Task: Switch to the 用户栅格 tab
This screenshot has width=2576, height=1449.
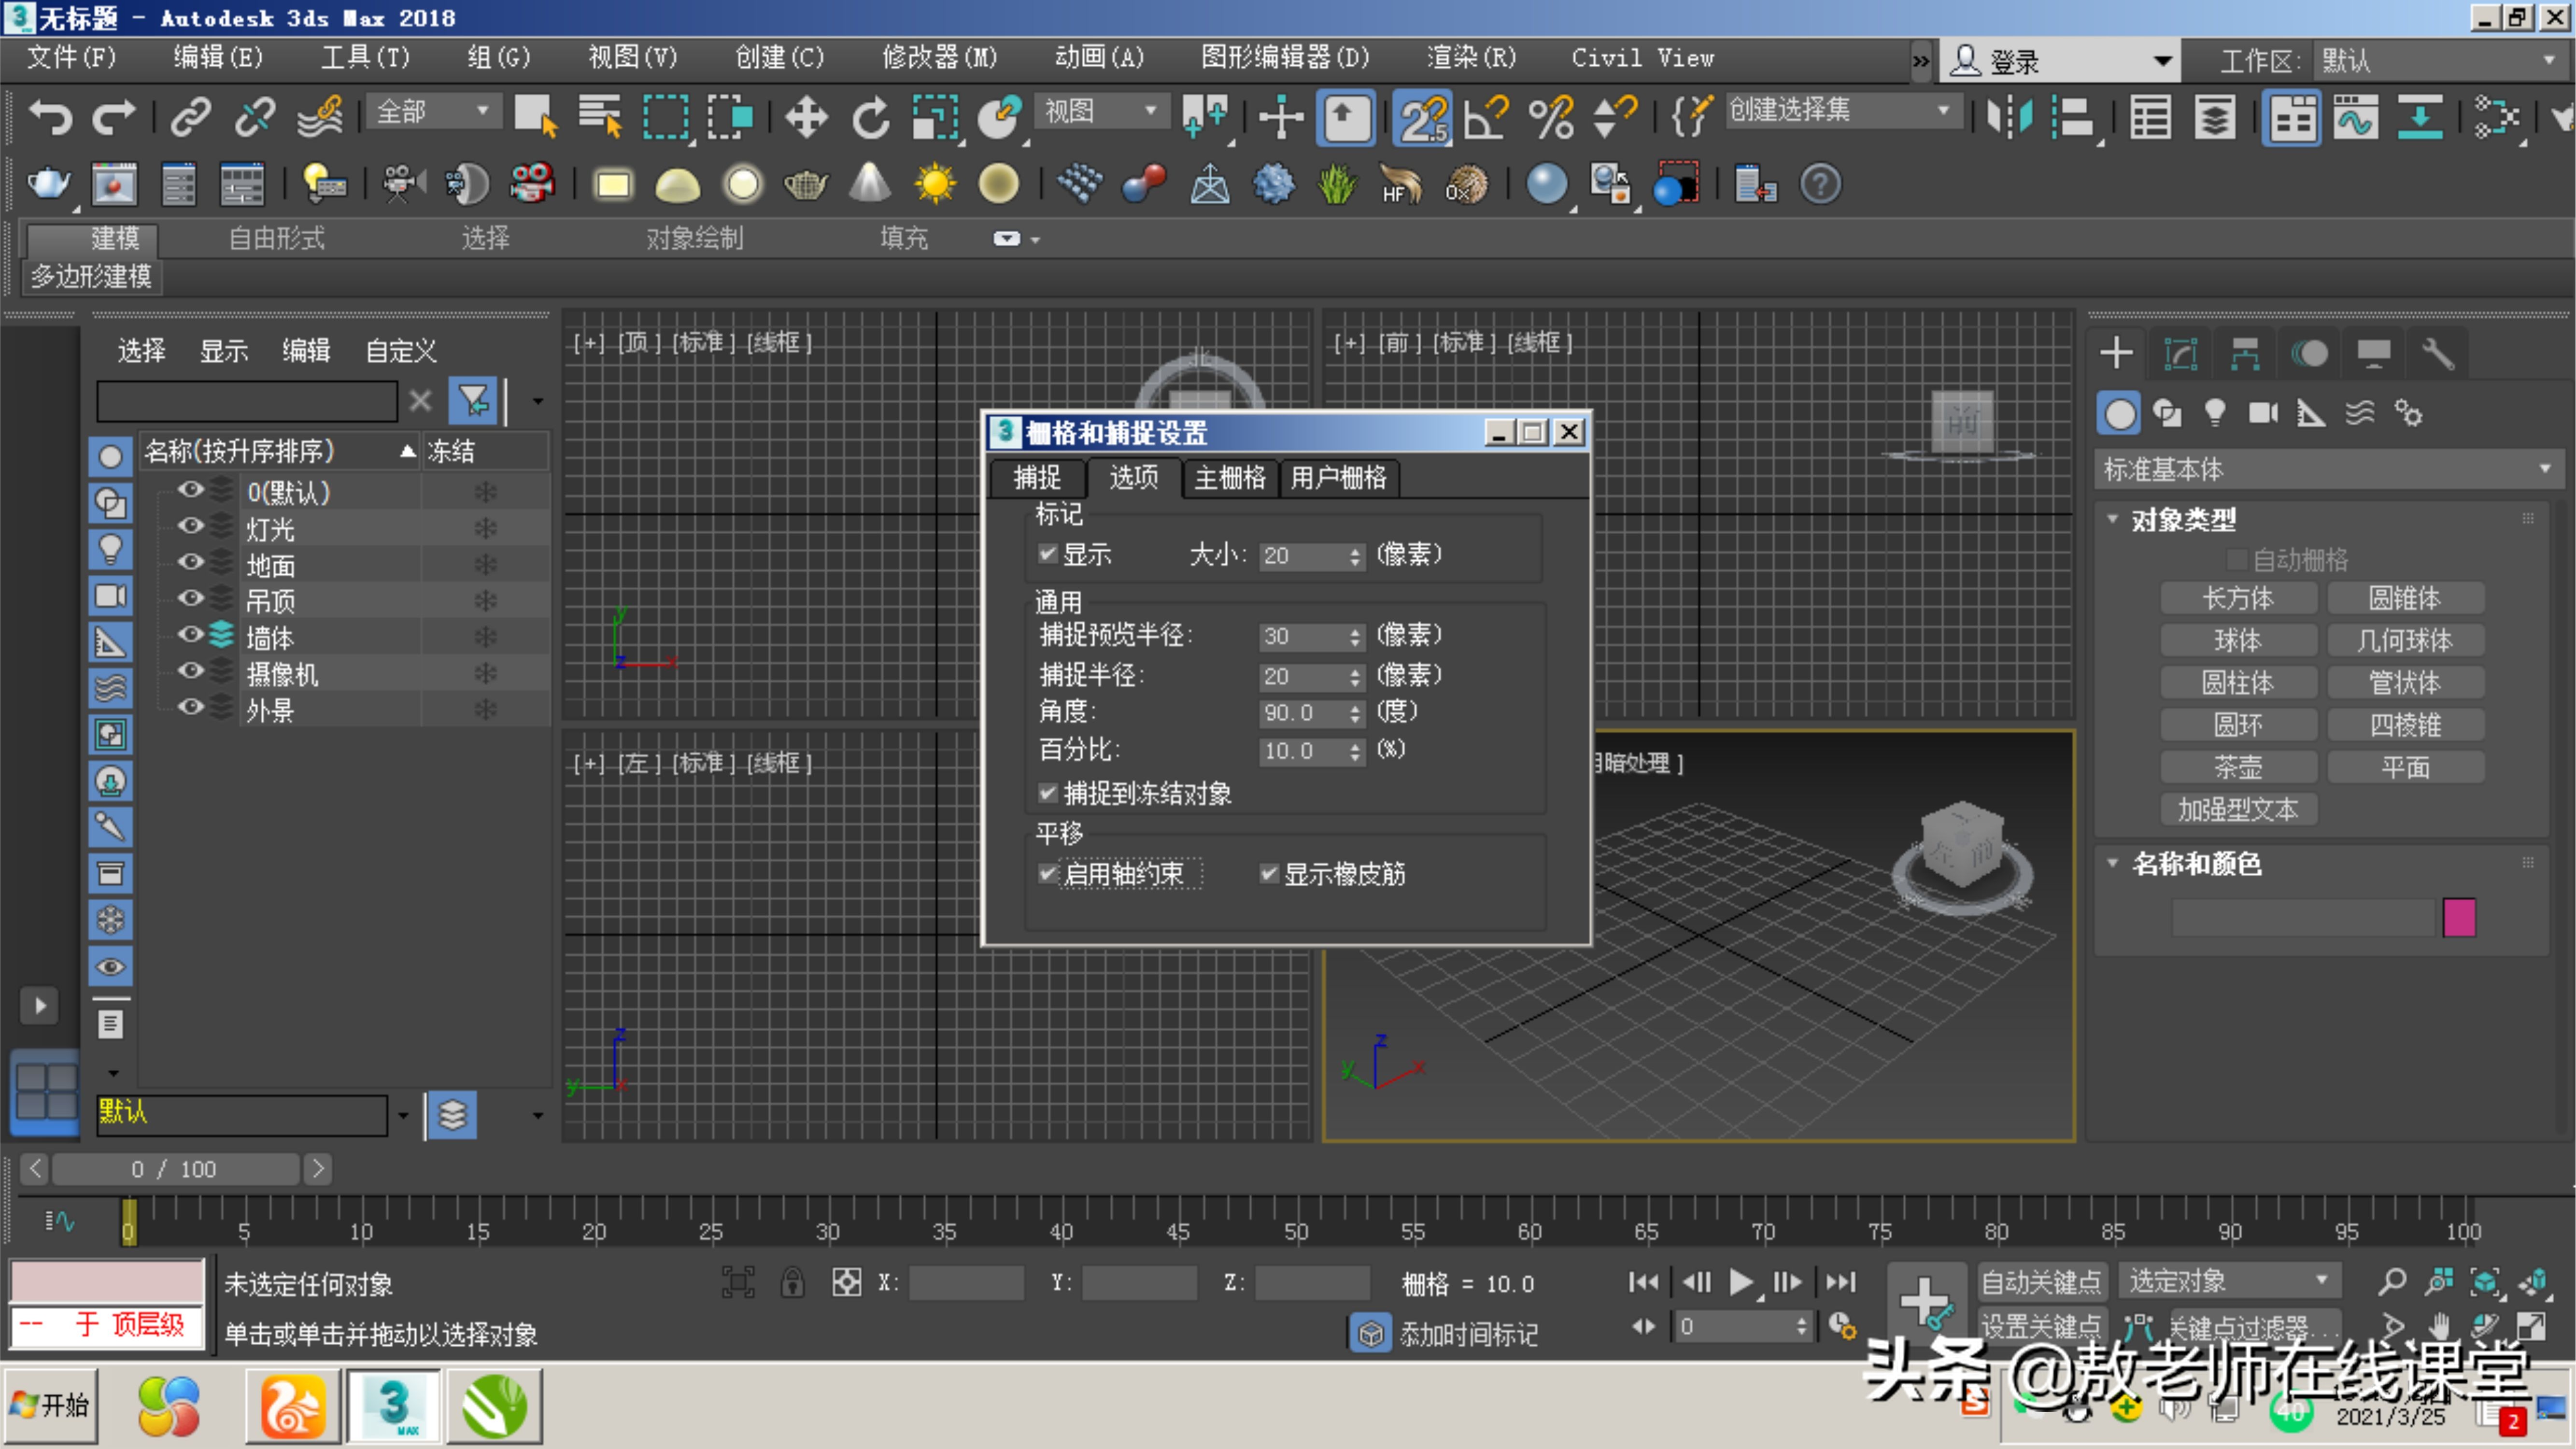Action: [x=1338, y=478]
